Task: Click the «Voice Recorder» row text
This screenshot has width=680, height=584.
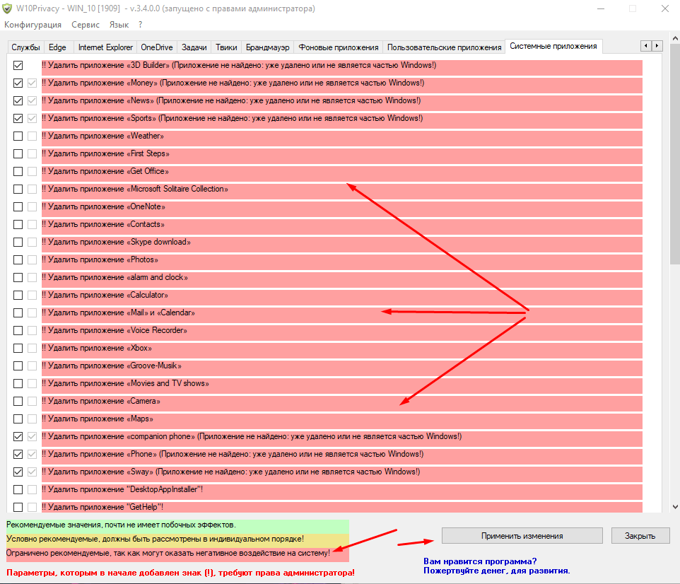Action: point(115,330)
